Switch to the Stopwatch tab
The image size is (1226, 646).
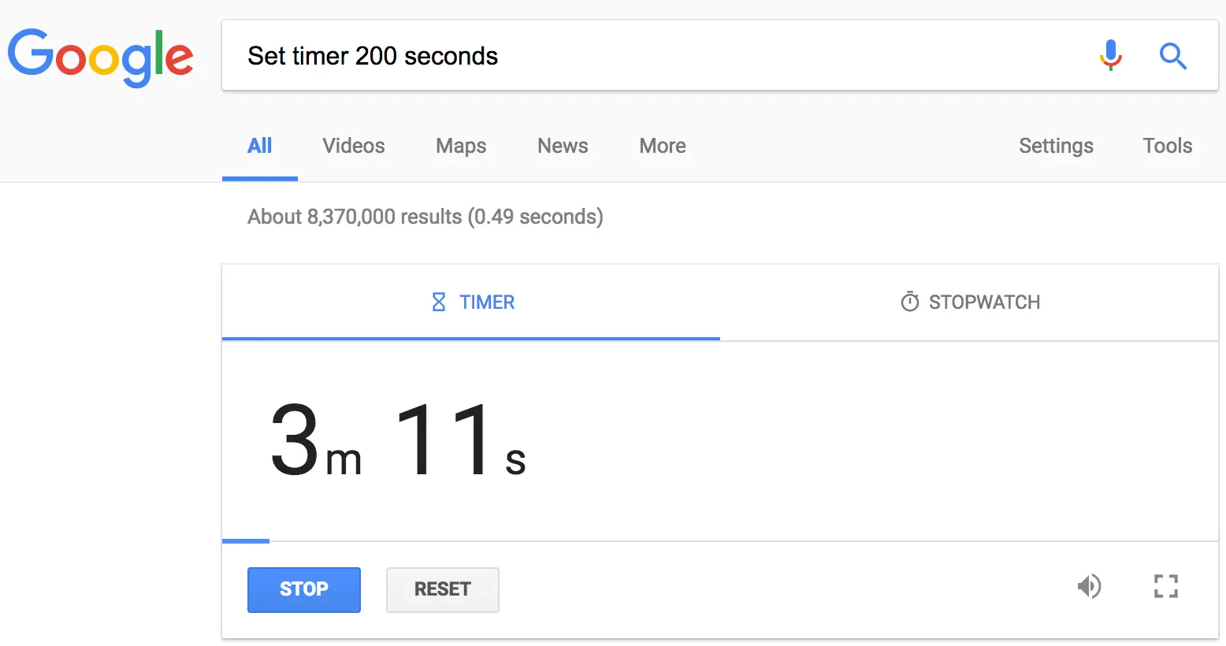tap(969, 302)
